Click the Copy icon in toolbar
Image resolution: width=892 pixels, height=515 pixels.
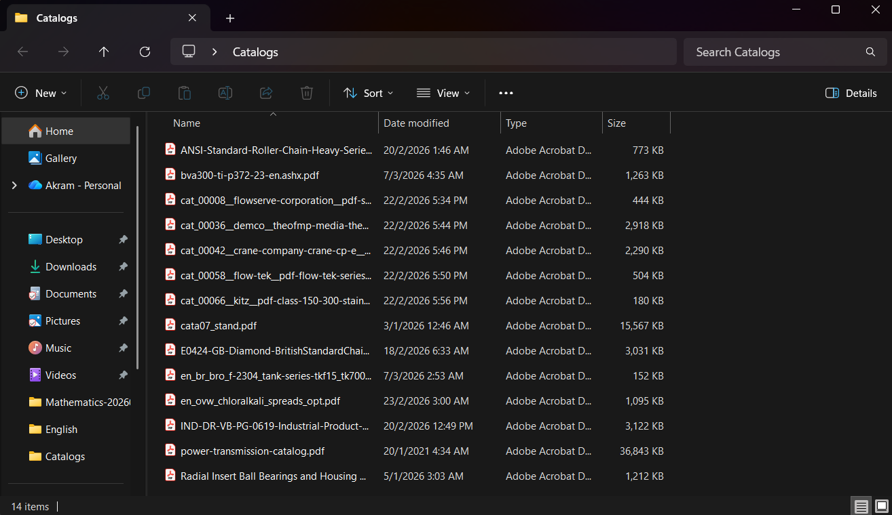pyautogui.click(x=144, y=93)
